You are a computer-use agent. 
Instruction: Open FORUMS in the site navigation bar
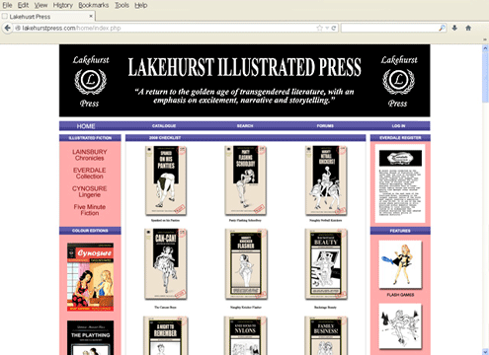click(x=325, y=126)
